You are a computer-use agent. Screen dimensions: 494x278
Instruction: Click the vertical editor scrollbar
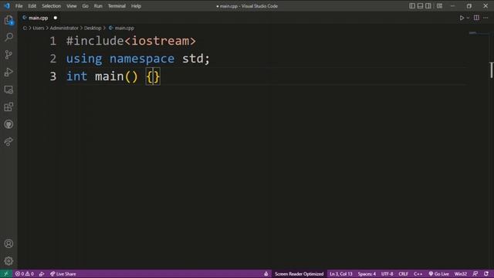pos(491,70)
